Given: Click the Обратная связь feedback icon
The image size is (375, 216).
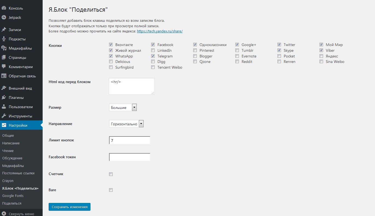Looking at the screenshot, I should click(4, 76).
